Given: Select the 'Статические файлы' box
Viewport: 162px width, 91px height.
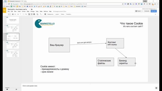Looking at the screenshot, I should click(105, 62).
